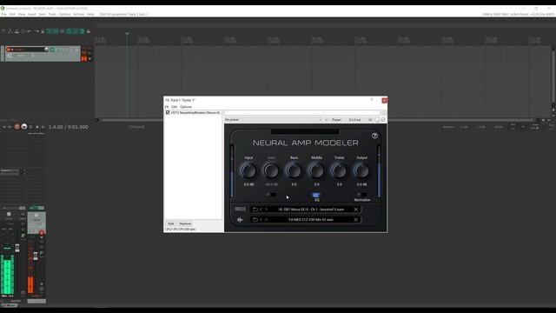
Task: Select previous IR with the left arrow
Action: 261,220
